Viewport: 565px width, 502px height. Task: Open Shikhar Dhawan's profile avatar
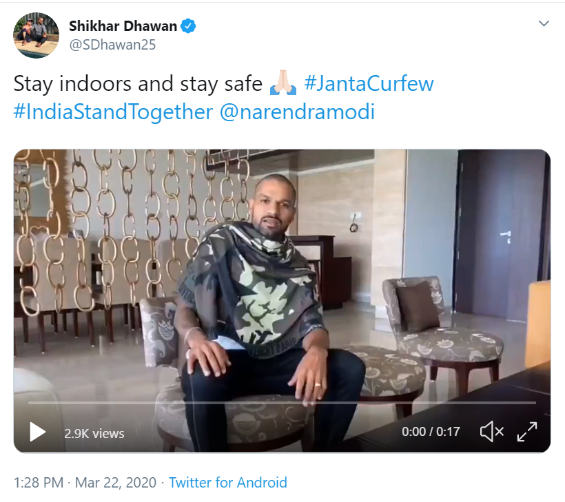tap(36, 35)
